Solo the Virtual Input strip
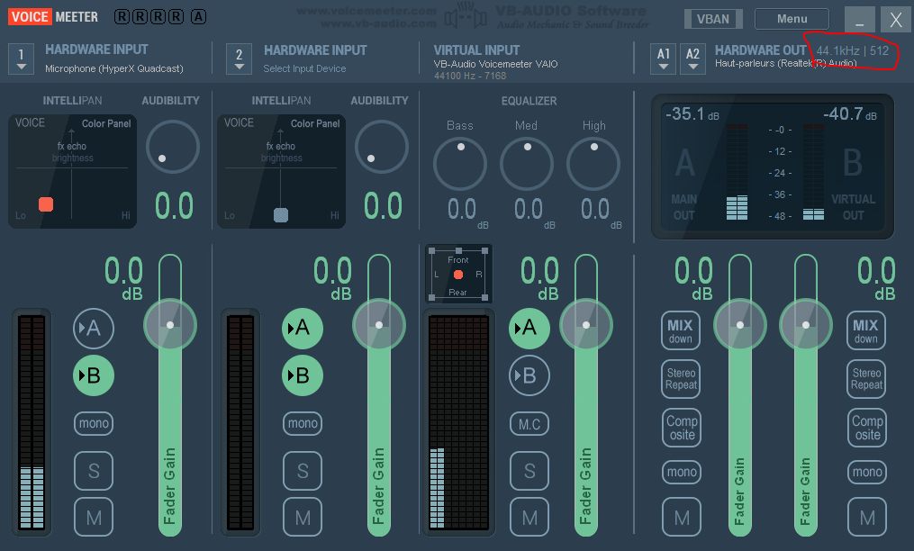Image resolution: width=914 pixels, height=551 pixels. [x=529, y=471]
